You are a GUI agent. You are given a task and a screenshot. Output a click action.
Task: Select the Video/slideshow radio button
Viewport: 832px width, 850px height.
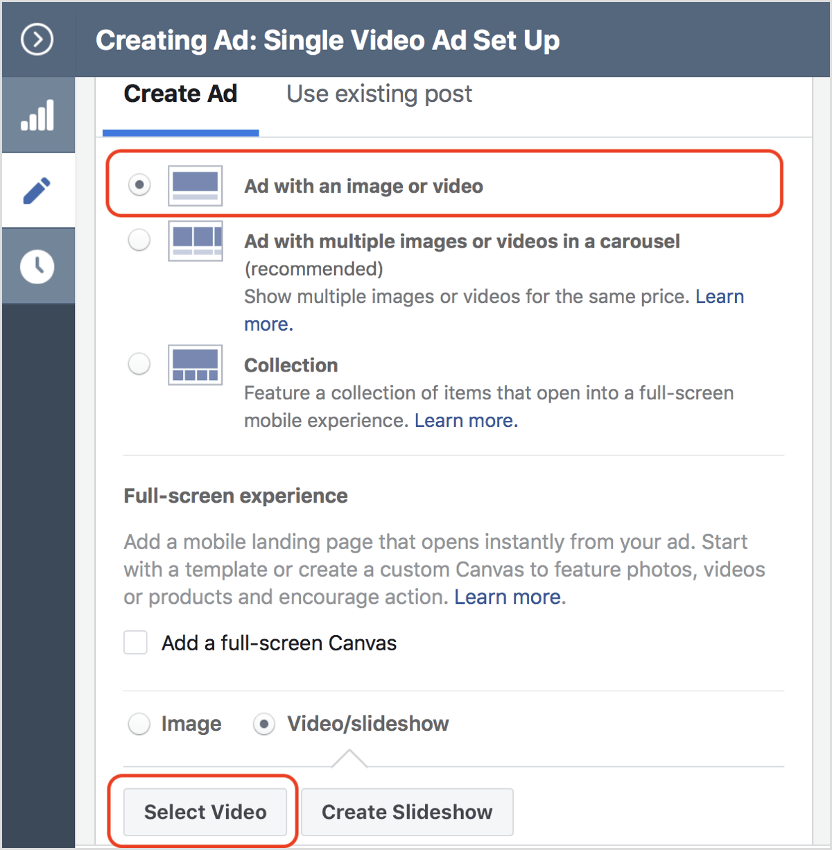pyautogui.click(x=264, y=725)
